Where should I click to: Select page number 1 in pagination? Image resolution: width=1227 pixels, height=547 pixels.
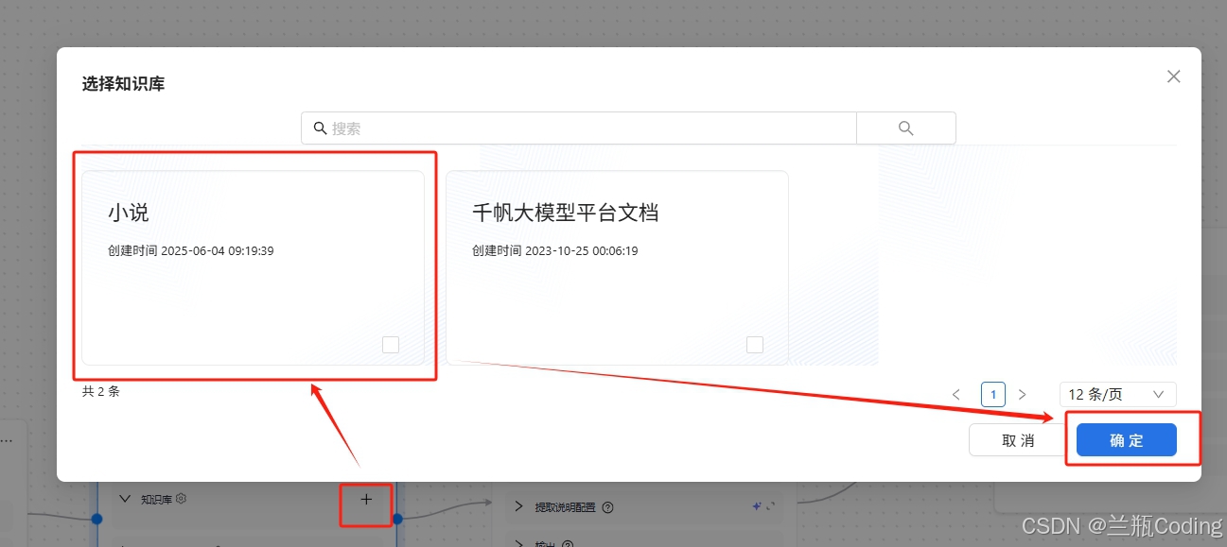(992, 394)
